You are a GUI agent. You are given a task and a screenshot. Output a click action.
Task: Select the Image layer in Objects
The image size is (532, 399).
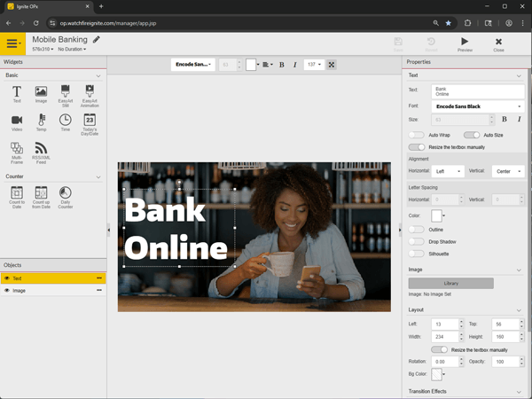pos(19,290)
